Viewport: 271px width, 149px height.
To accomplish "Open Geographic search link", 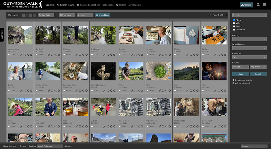I will (242, 80).
